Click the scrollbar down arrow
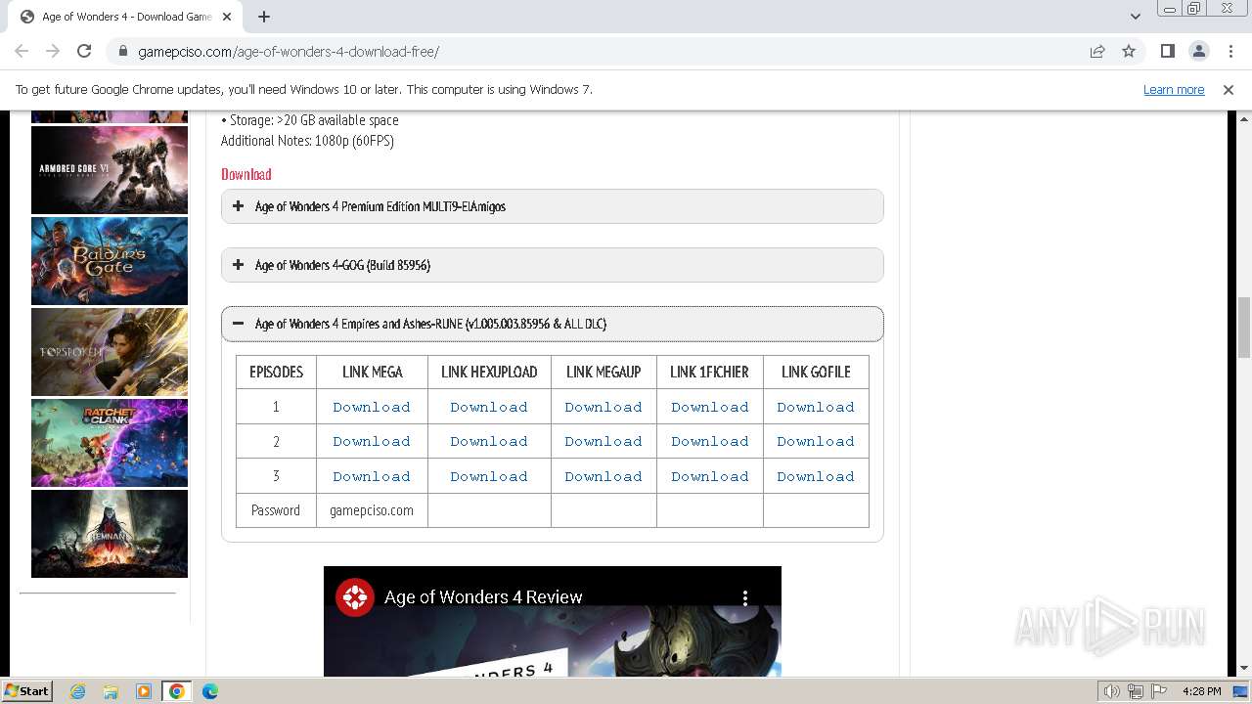This screenshot has height=704, width=1252. (x=1244, y=669)
